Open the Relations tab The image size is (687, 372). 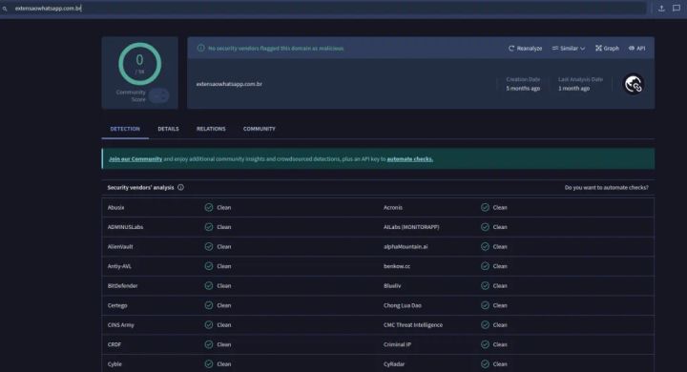click(x=211, y=129)
